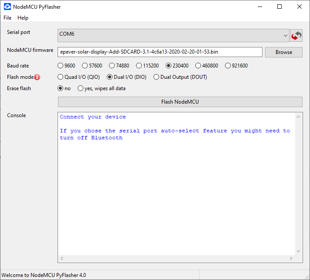310x280 pixels.
Task: Select Quad I/O (QIO) flash mode
Action: (61, 77)
